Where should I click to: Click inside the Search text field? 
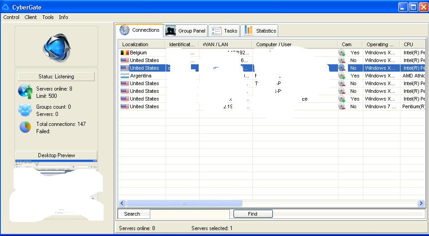tap(190, 214)
